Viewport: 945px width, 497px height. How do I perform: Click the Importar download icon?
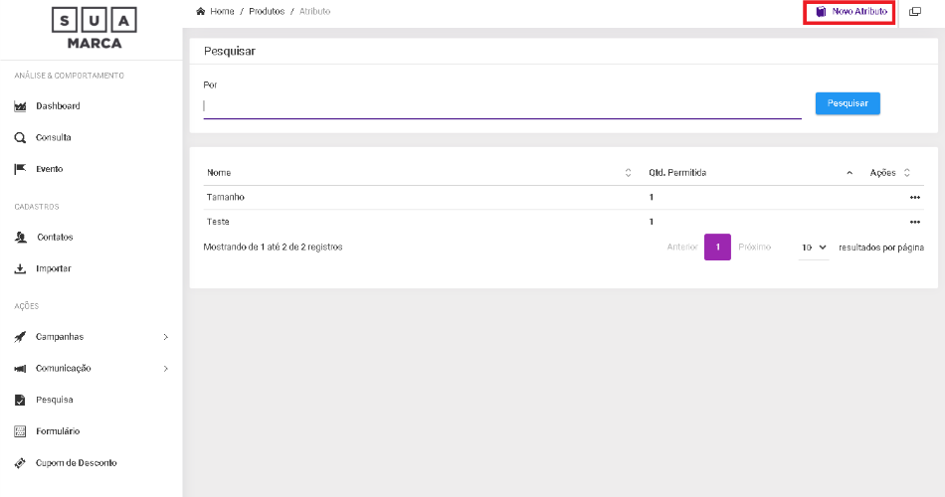[20, 269]
